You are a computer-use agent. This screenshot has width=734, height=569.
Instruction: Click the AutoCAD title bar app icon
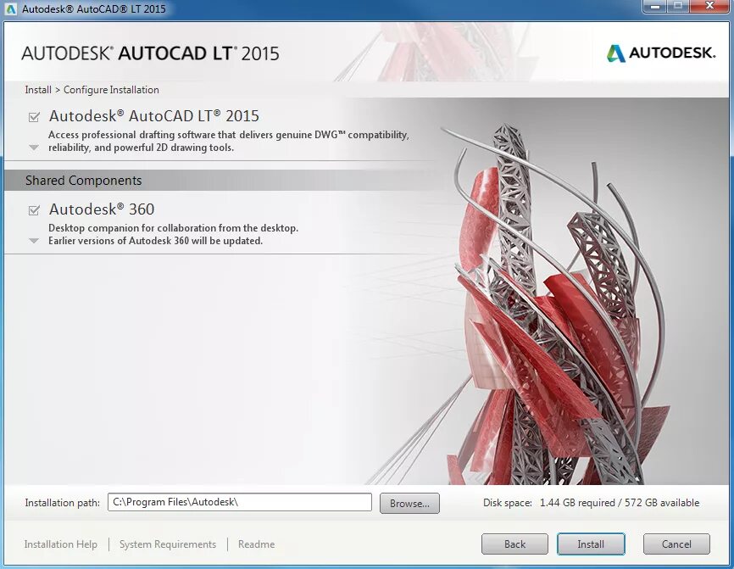tap(10, 8)
